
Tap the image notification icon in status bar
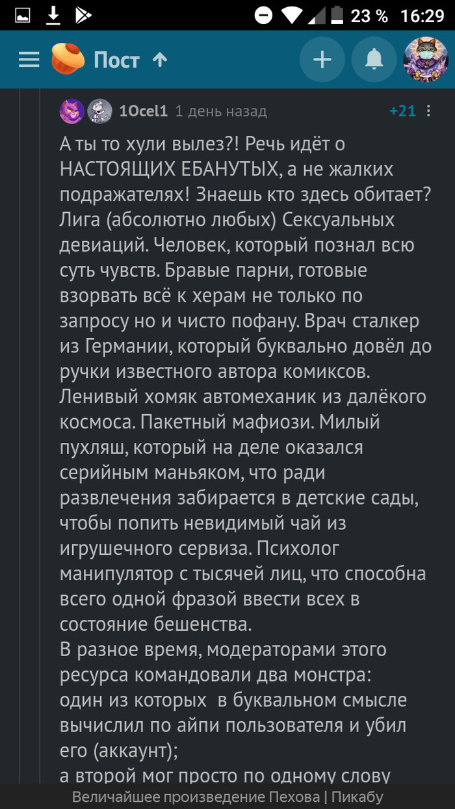(x=22, y=15)
